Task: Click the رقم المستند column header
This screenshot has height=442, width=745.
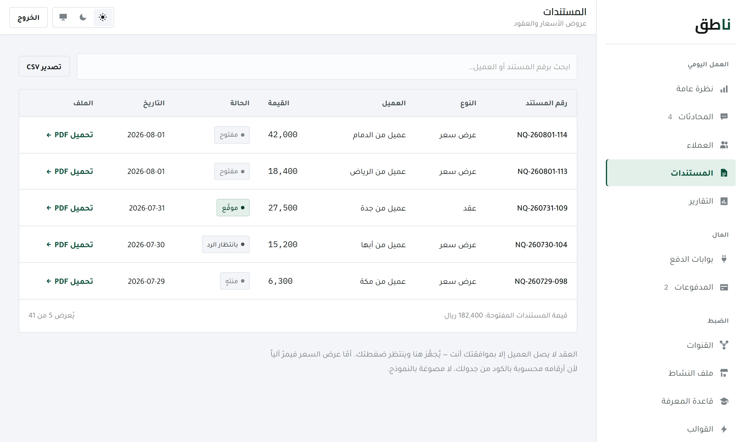Action: [x=546, y=103]
